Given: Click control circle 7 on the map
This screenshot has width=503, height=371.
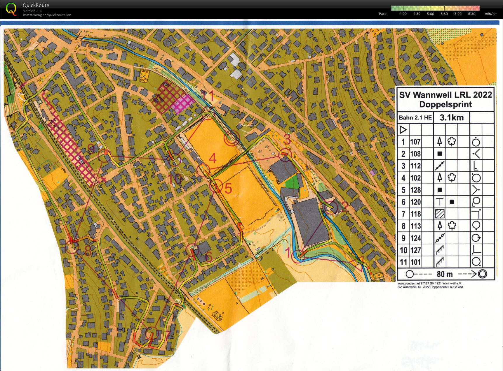Looking at the screenshot, I should coord(151,333).
